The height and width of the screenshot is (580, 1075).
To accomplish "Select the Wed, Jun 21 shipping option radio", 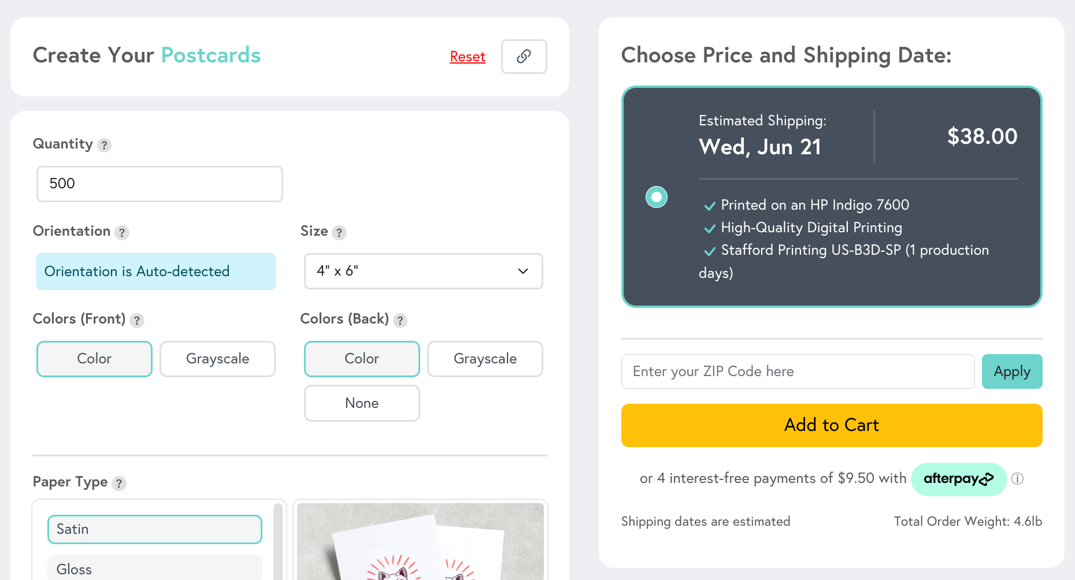I will point(656,197).
